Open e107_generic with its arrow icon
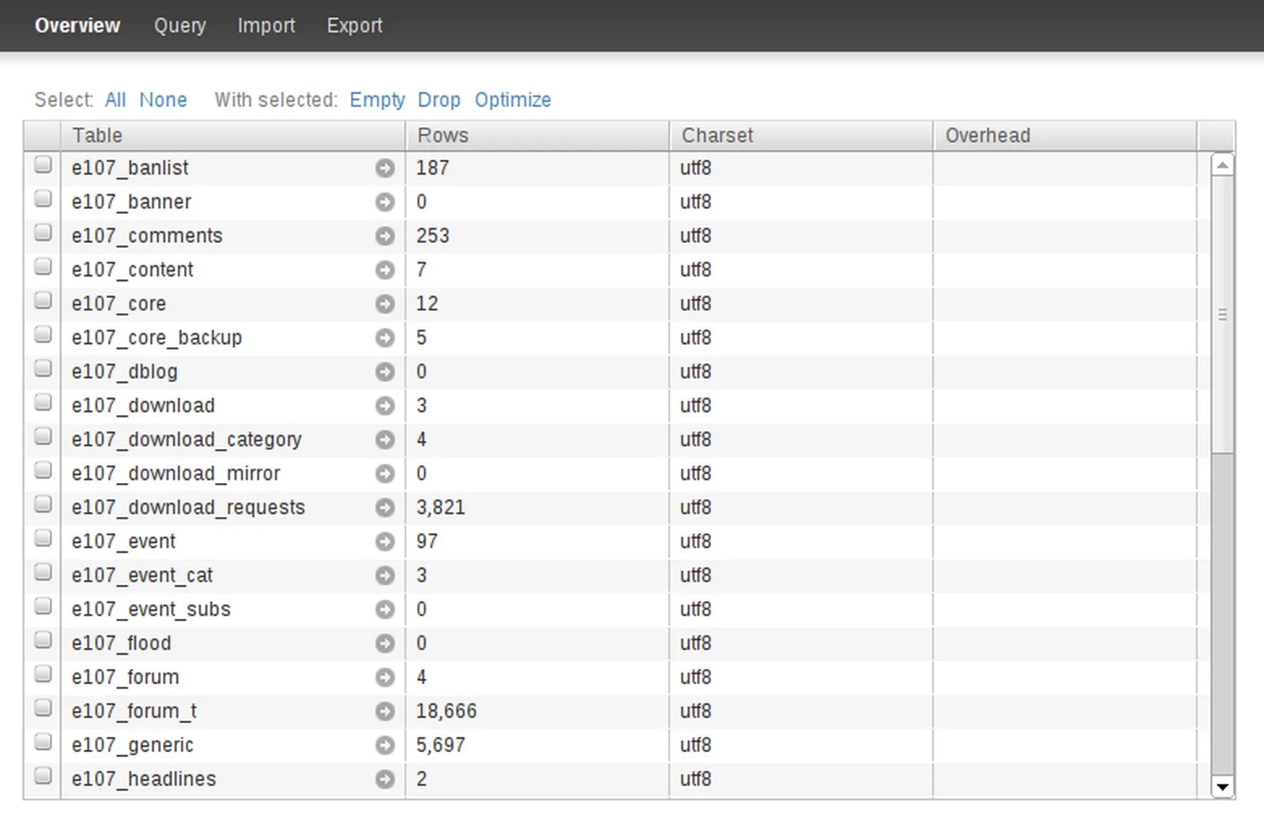 point(385,745)
